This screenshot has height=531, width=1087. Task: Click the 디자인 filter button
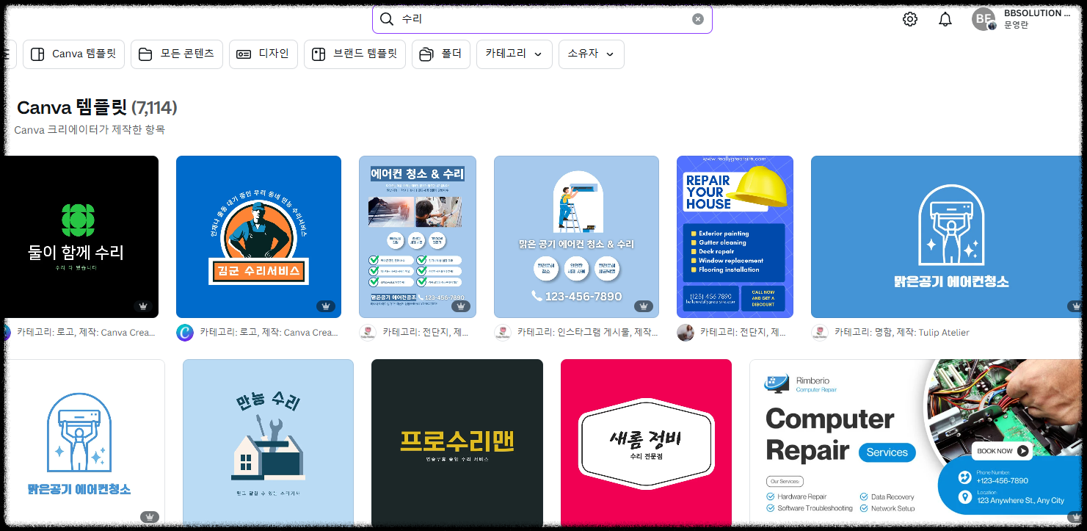click(x=263, y=54)
